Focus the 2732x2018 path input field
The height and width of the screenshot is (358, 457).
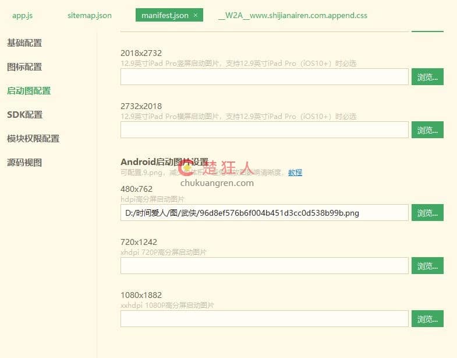264,130
